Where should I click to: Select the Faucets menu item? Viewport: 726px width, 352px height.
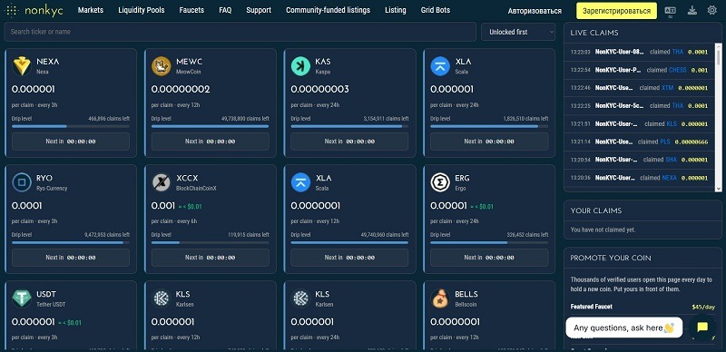click(x=191, y=10)
